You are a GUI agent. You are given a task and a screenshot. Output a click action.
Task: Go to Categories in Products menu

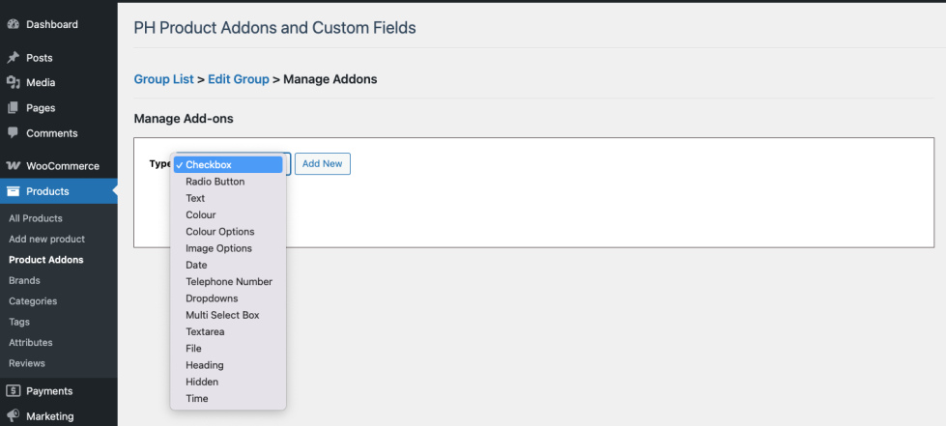[33, 301]
